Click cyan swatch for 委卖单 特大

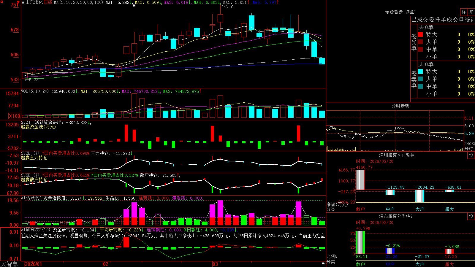420,71
